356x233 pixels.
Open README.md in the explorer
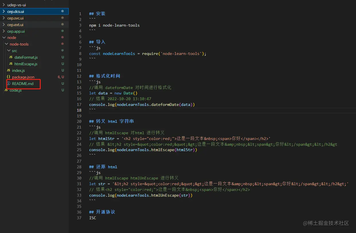click(23, 84)
